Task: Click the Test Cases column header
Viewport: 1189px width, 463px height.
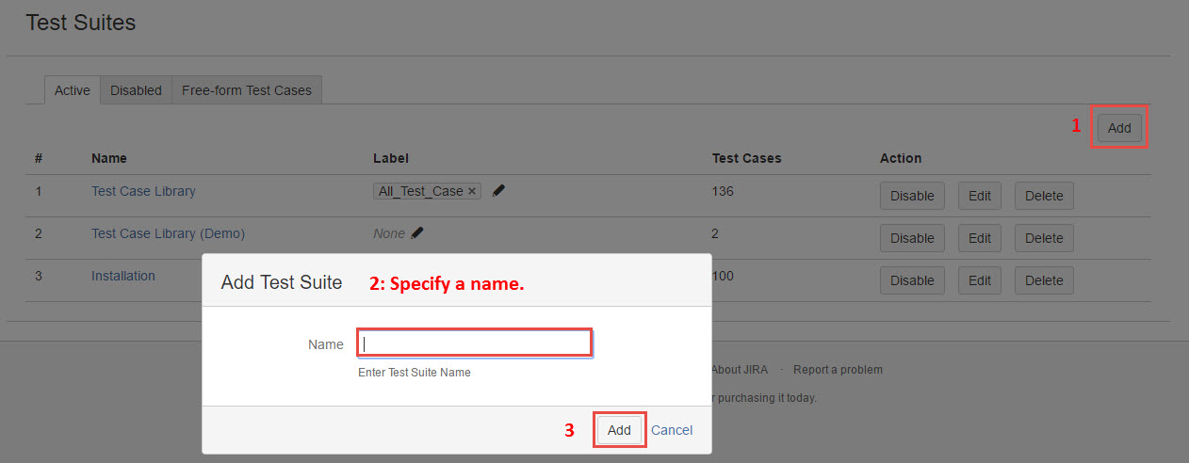Action: (747, 158)
